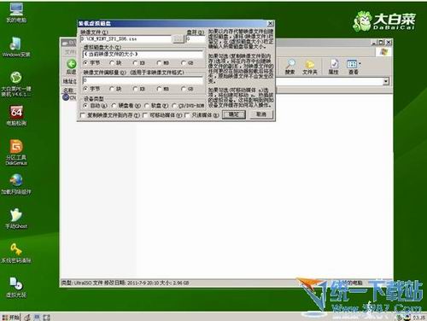The image size is (427, 321).
Task: Click 确定 (OK) in mount dialog
Action: [234, 114]
